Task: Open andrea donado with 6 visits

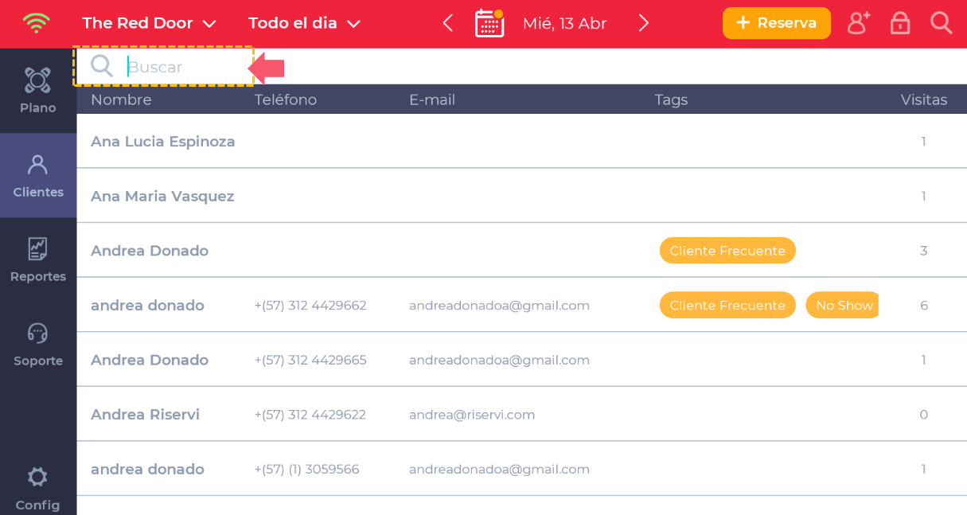Action: point(521,305)
